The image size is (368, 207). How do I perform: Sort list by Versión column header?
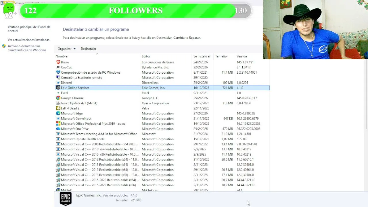pyautogui.click(x=249, y=56)
